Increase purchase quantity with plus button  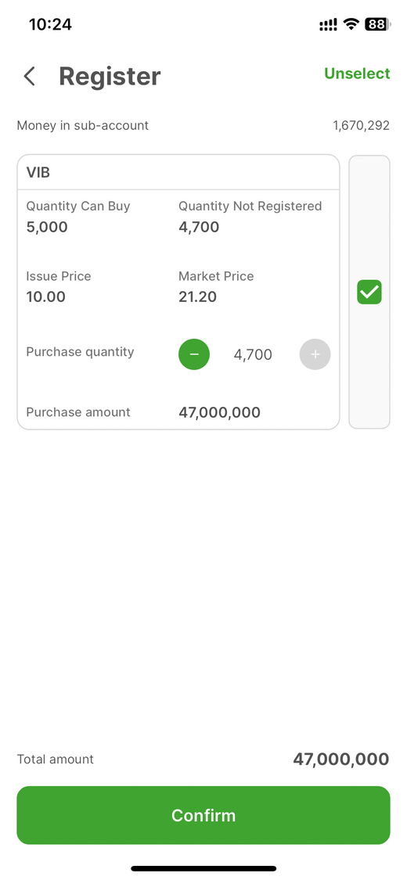315,354
